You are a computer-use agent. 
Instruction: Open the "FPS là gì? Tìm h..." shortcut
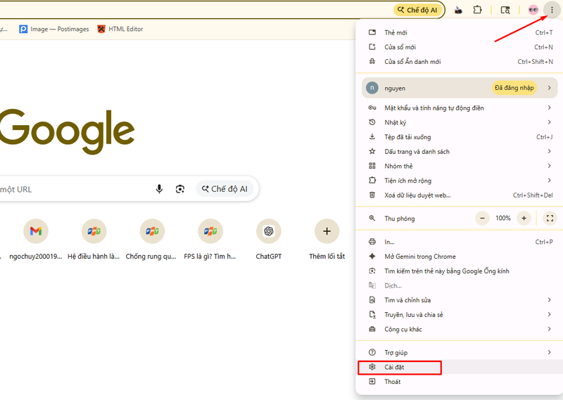pyautogui.click(x=210, y=239)
